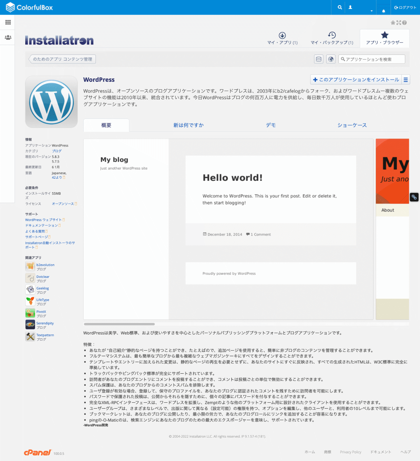Click the small home icon
420x461 pixels.
(393, 23)
